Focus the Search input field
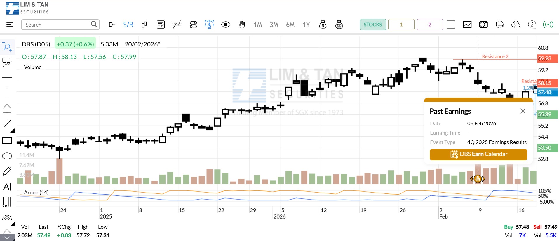The width and height of the screenshot is (559, 241). [x=57, y=25]
